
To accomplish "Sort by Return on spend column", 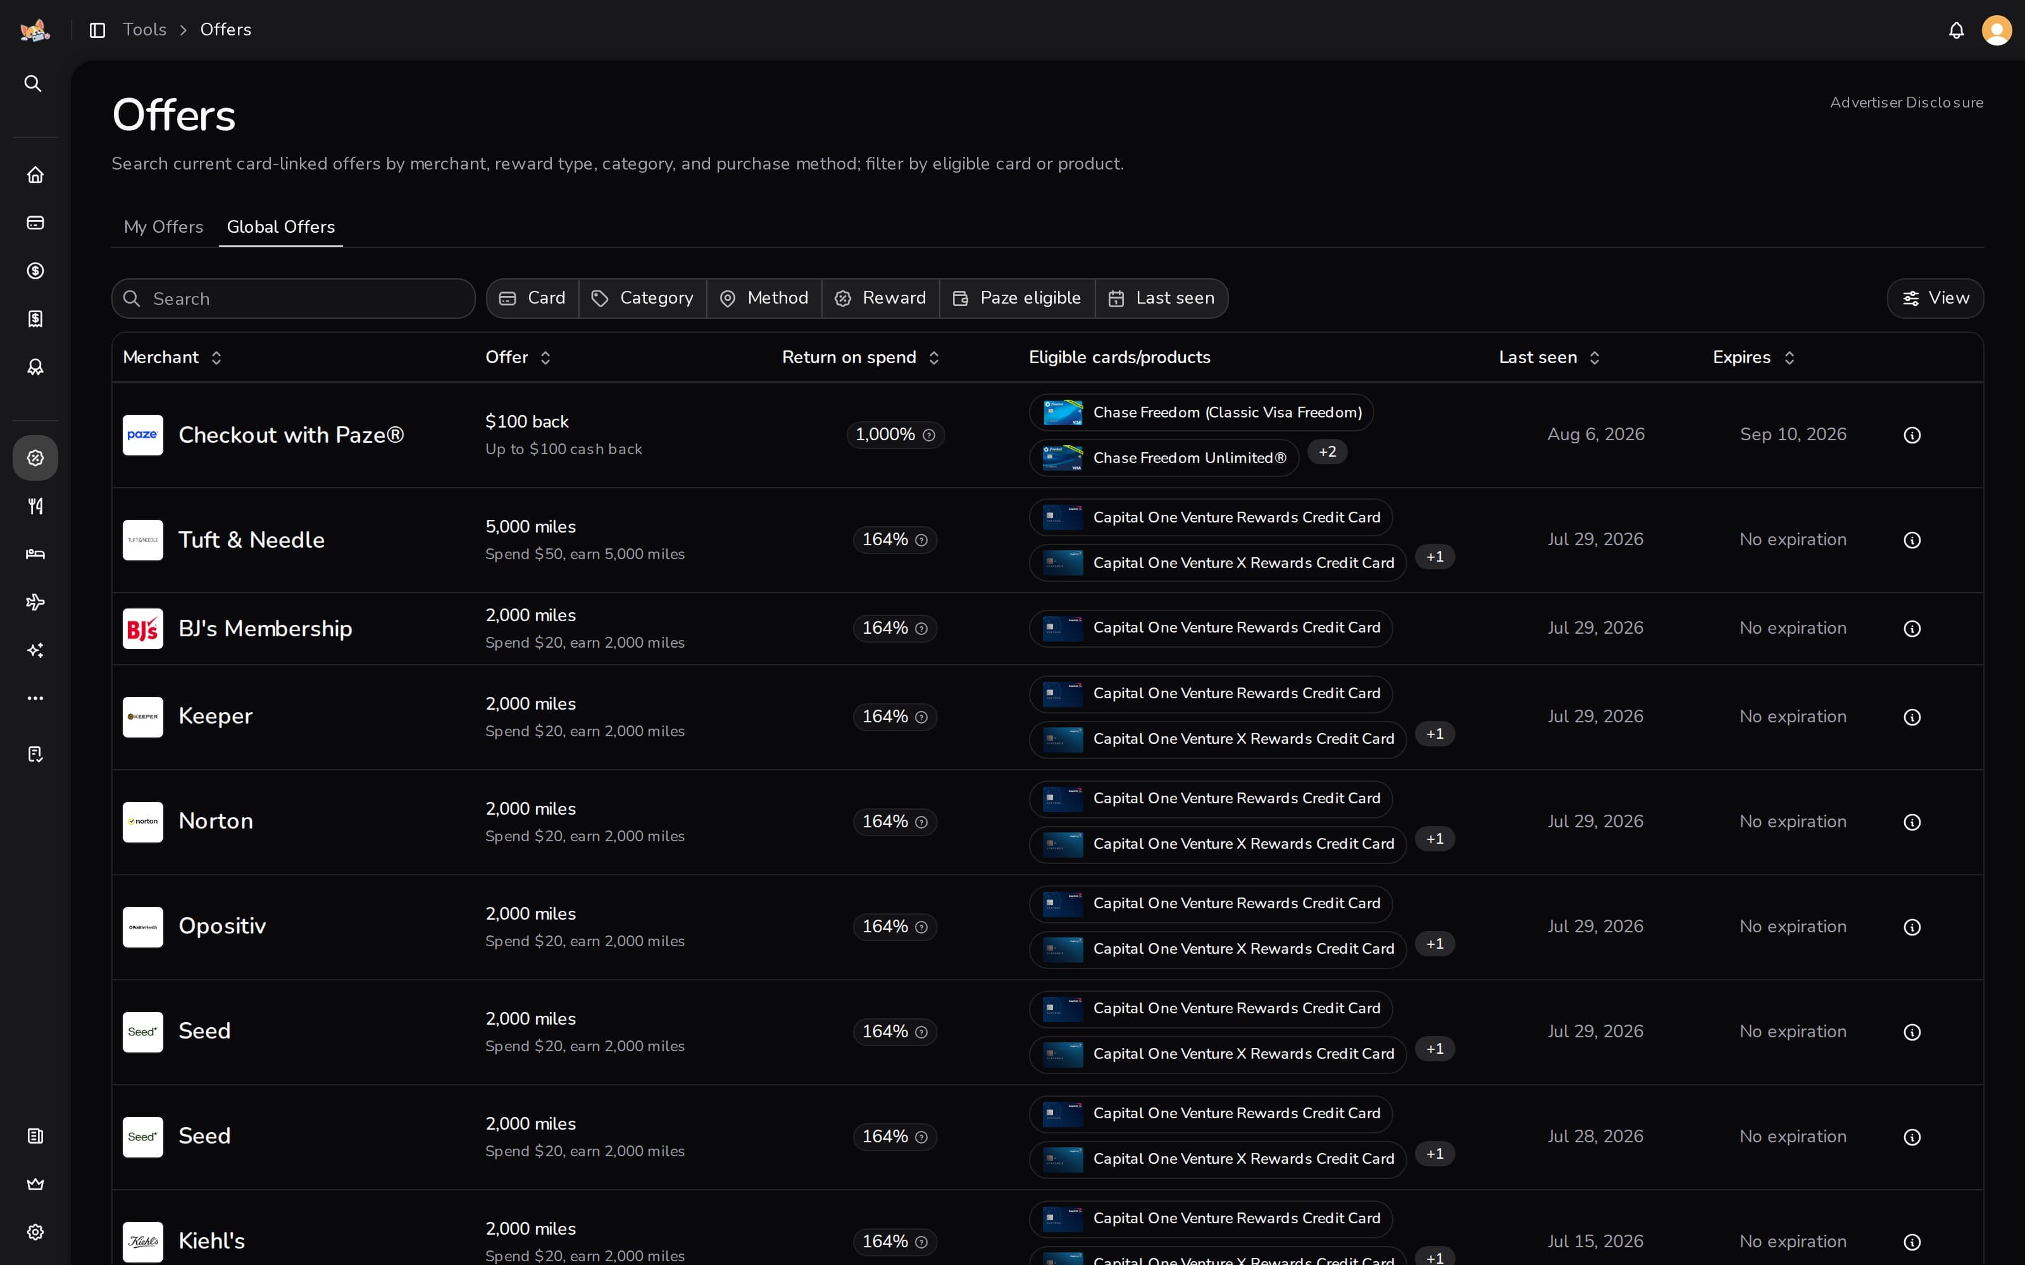I will [x=861, y=358].
